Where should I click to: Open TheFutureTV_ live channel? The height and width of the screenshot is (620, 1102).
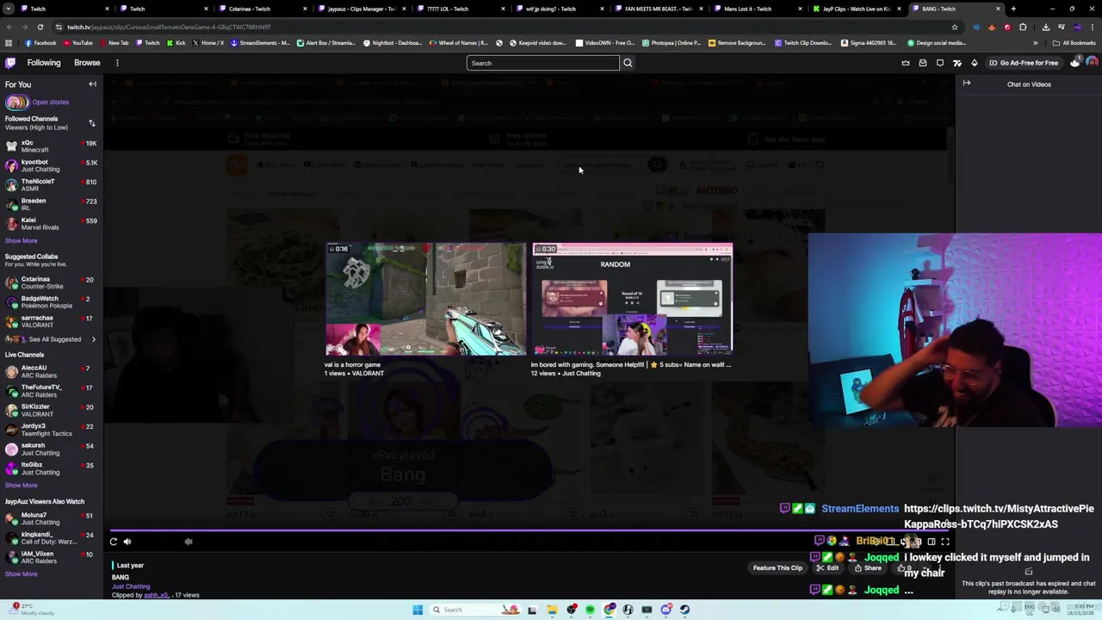pos(51,391)
